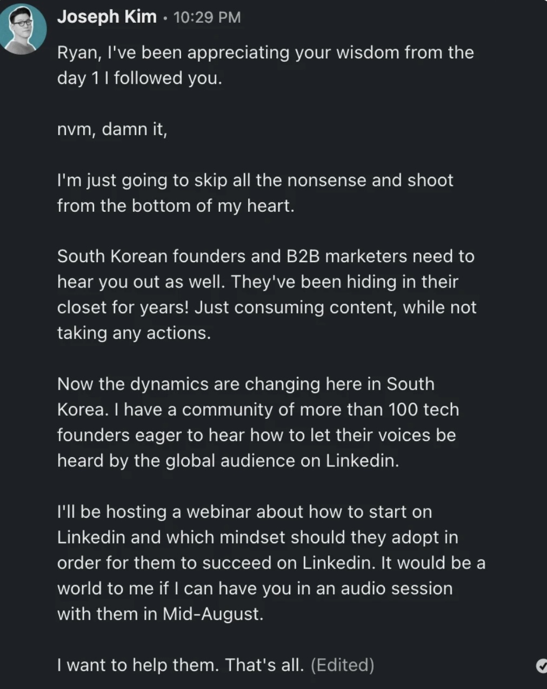Select the name Joseph Kim
The height and width of the screenshot is (689, 547).
107,17
